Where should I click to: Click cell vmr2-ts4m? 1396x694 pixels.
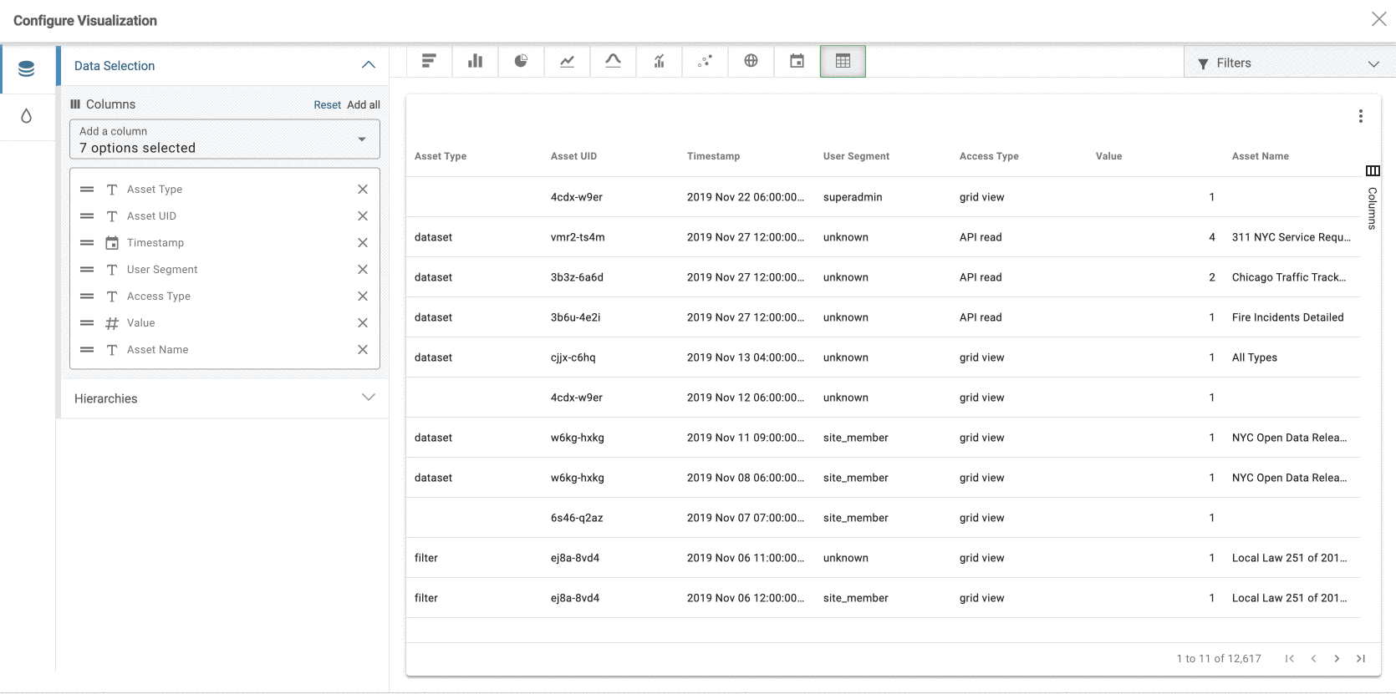[x=578, y=237]
